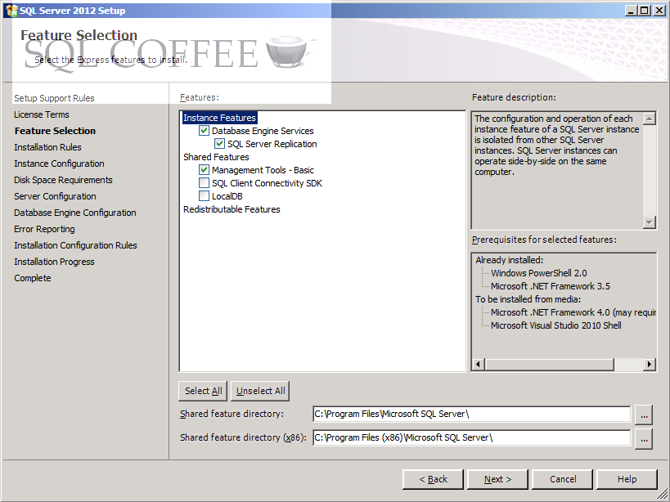Click the prerequisites horizontal scrollbar thumb

click(549, 364)
